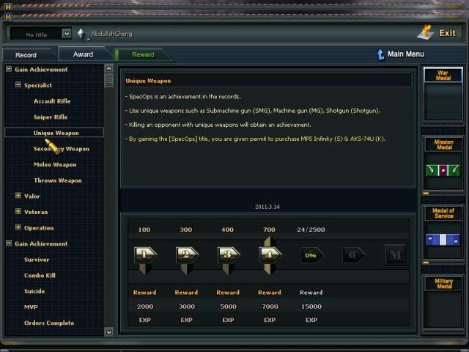Screen dimensions: 469x352
Task: Click the level 4 achievement badge
Action: click(270, 255)
